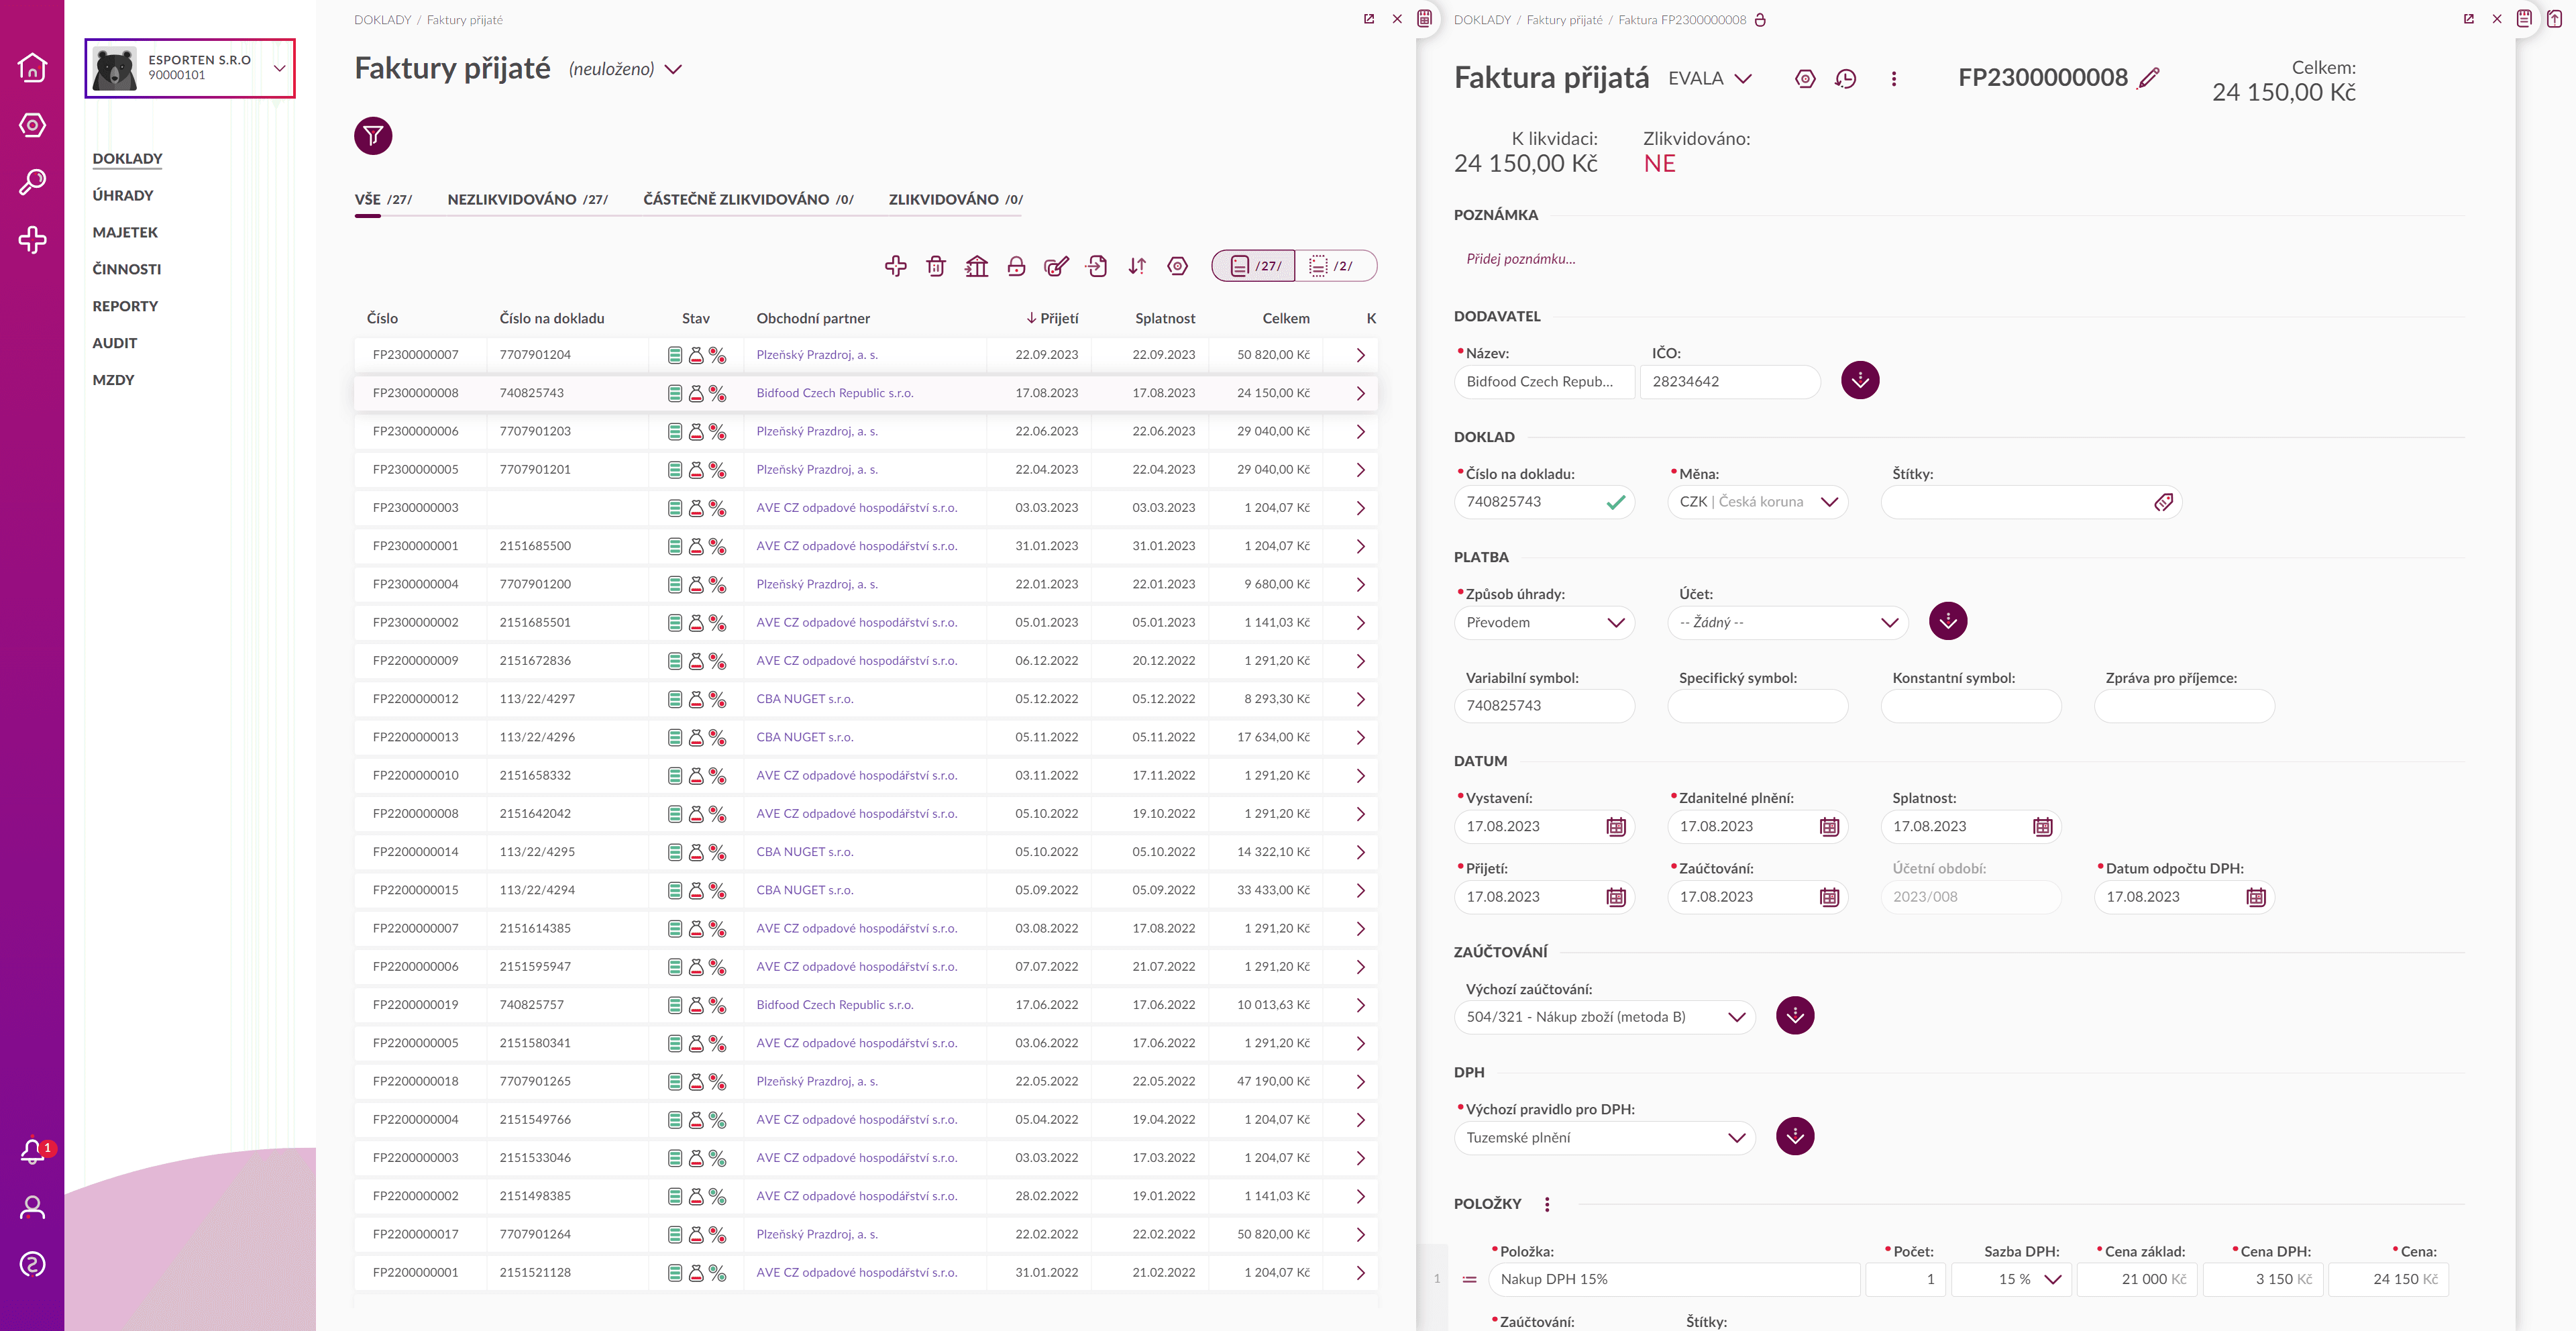Image resolution: width=2576 pixels, height=1331 pixels.
Task: Open three-dot menu in invoice header
Action: point(1893,78)
